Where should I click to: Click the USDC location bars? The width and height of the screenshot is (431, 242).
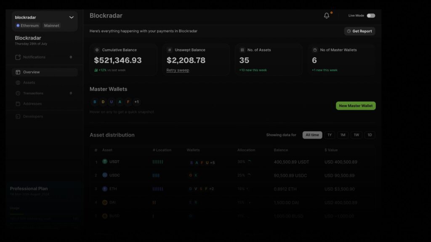click(x=156, y=175)
